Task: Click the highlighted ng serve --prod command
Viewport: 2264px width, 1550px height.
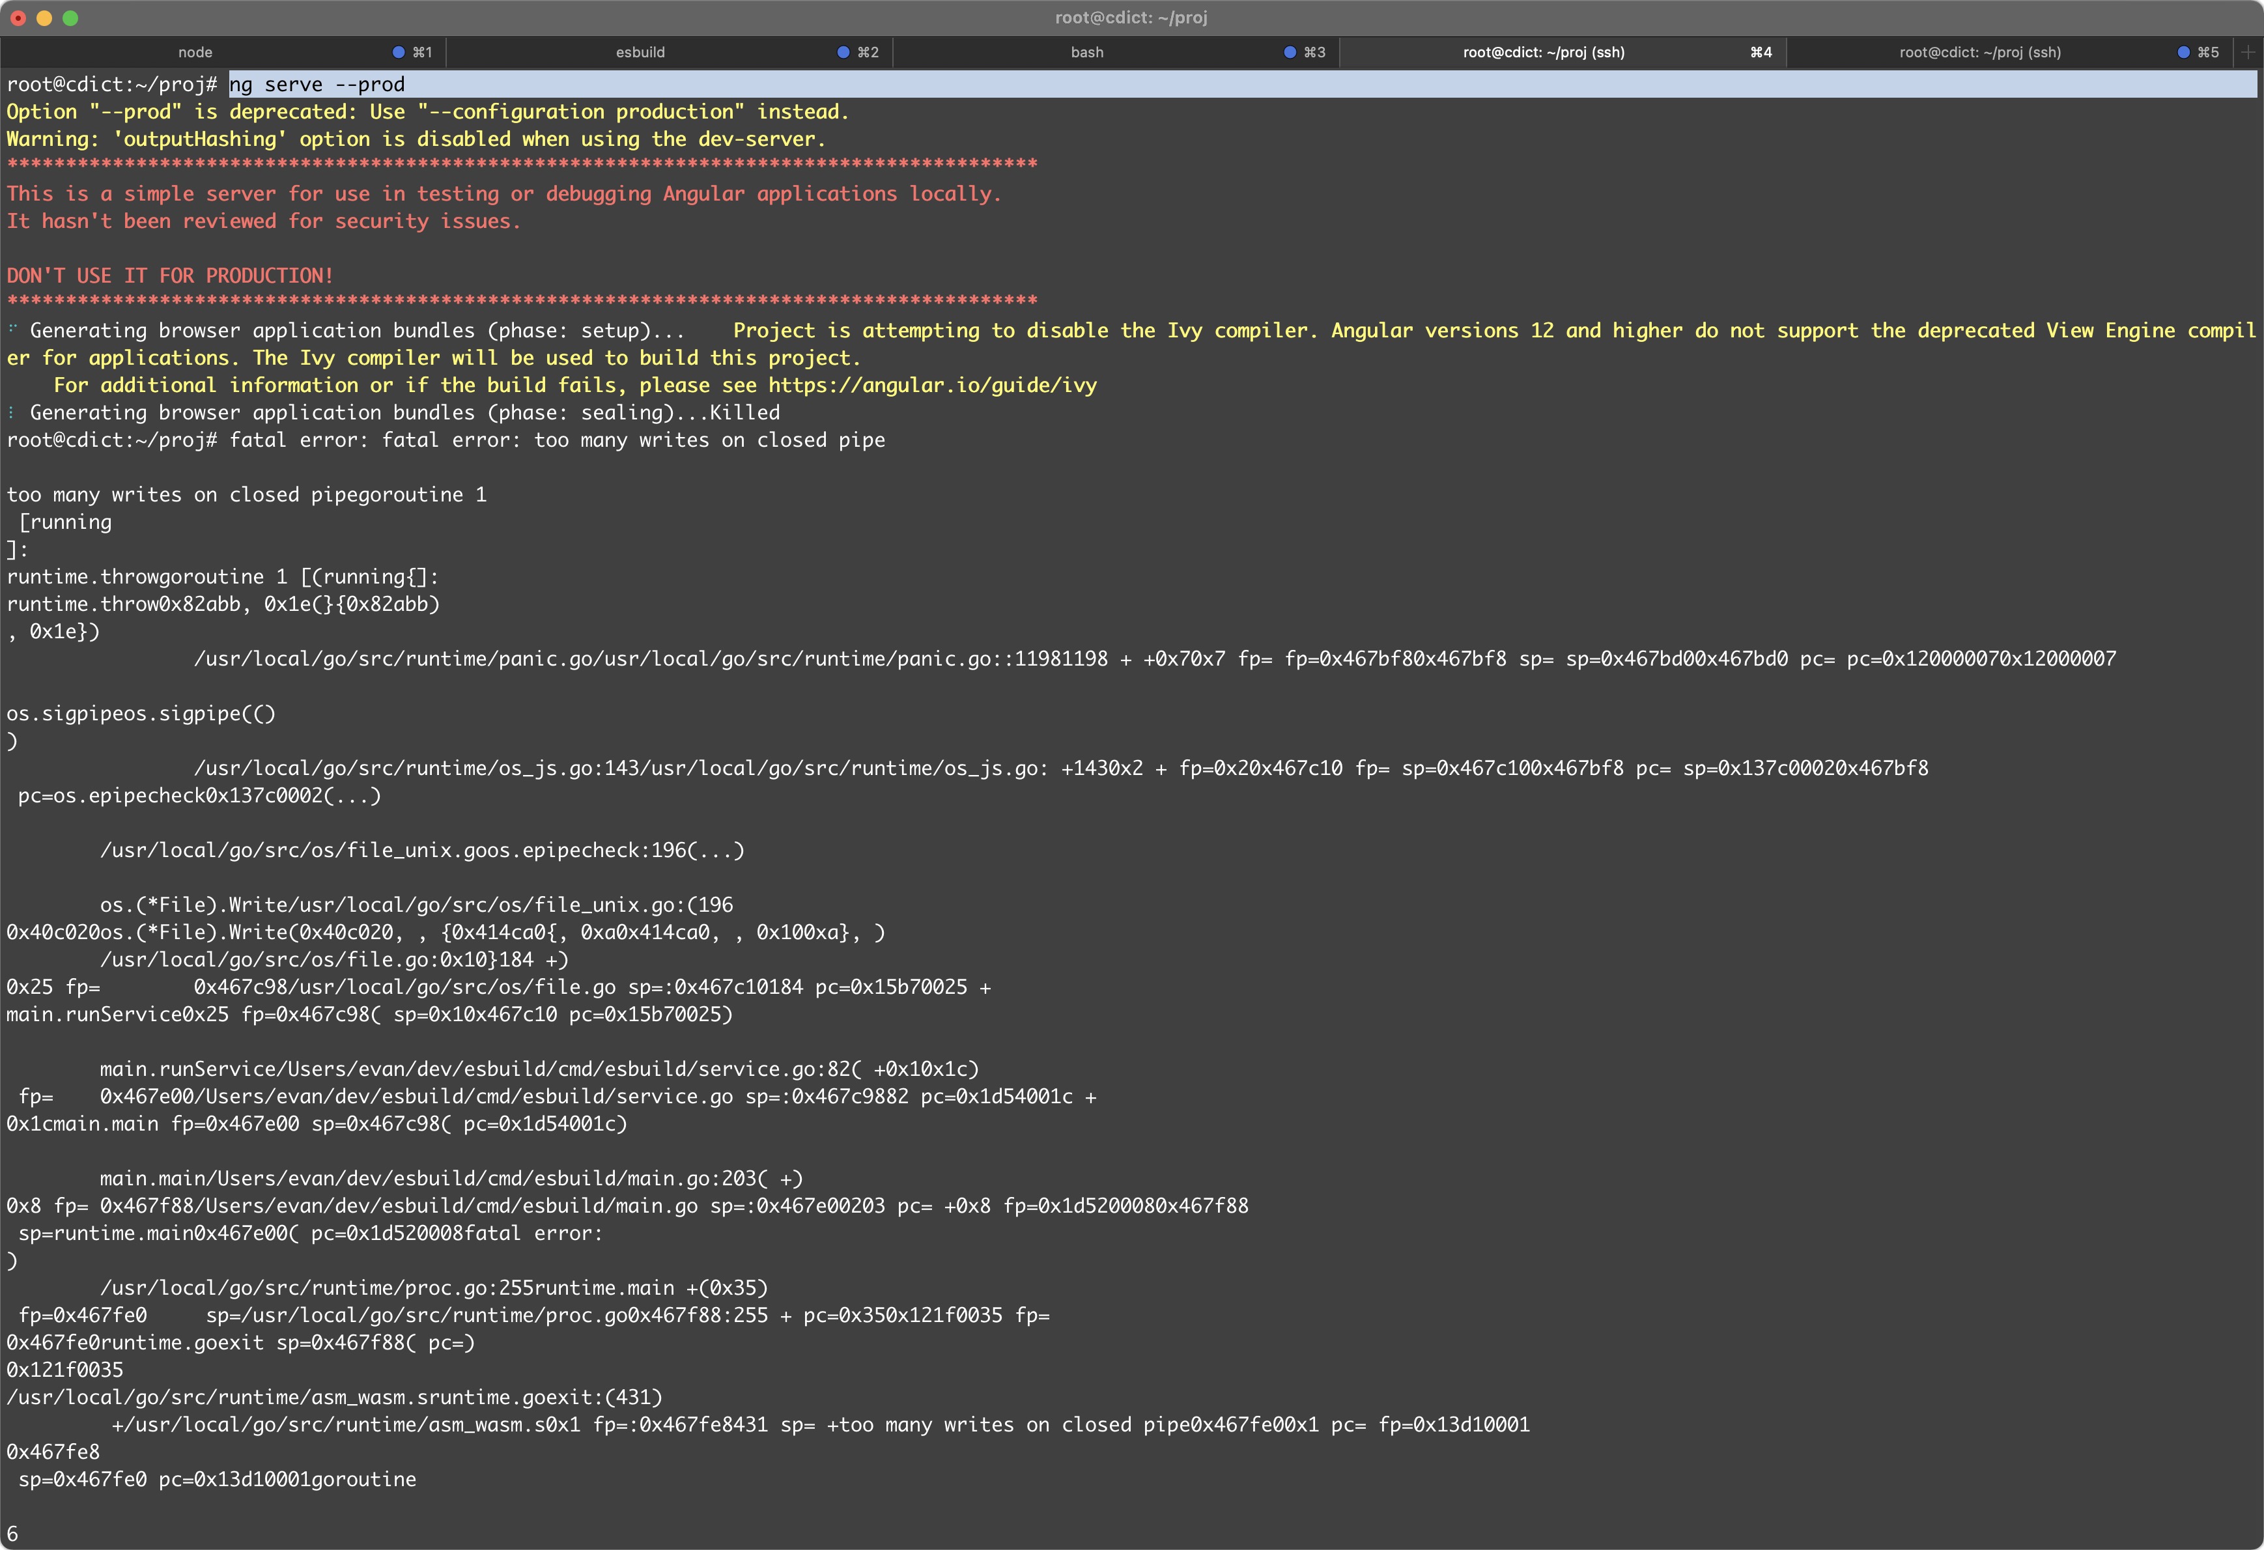Action: [317, 85]
